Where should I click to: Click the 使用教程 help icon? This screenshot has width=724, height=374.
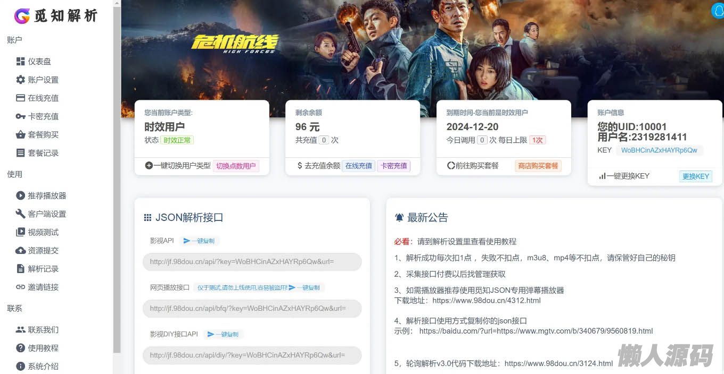click(x=21, y=348)
